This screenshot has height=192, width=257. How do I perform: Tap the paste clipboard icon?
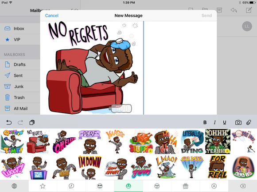point(32,122)
